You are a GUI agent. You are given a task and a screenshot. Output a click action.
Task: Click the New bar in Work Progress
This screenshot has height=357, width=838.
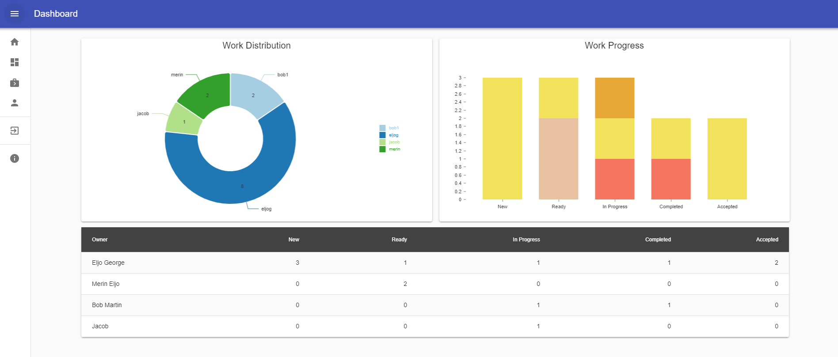coord(502,139)
